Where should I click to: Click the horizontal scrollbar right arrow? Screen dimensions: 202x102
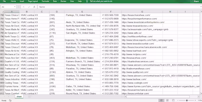tap(199, 97)
